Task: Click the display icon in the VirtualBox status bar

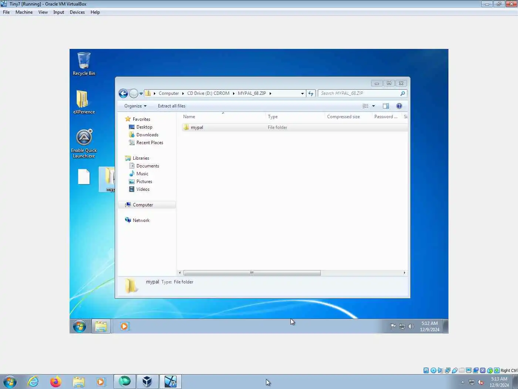Action: click(x=469, y=370)
